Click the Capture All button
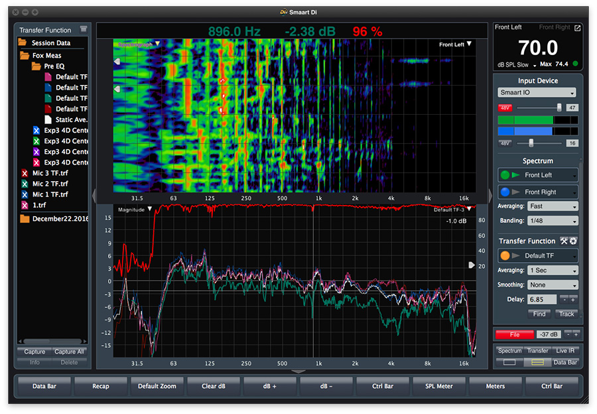597x414 pixels. pos(69,352)
